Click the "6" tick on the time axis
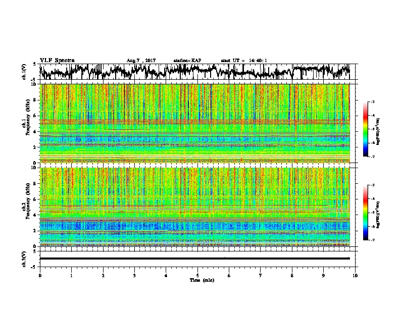The width and height of the screenshot is (400, 309). pos(229,276)
